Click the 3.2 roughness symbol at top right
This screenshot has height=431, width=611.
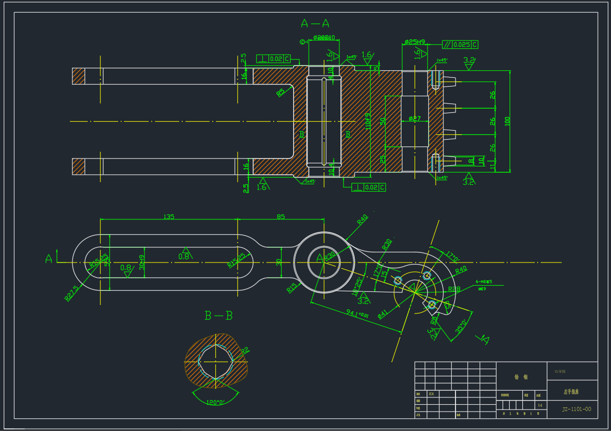click(469, 61)
